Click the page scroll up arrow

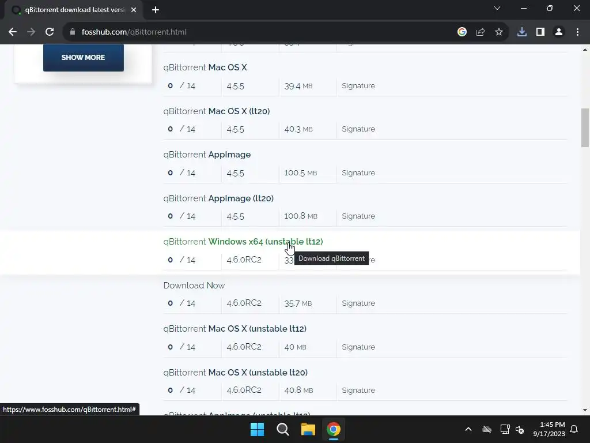585,50
